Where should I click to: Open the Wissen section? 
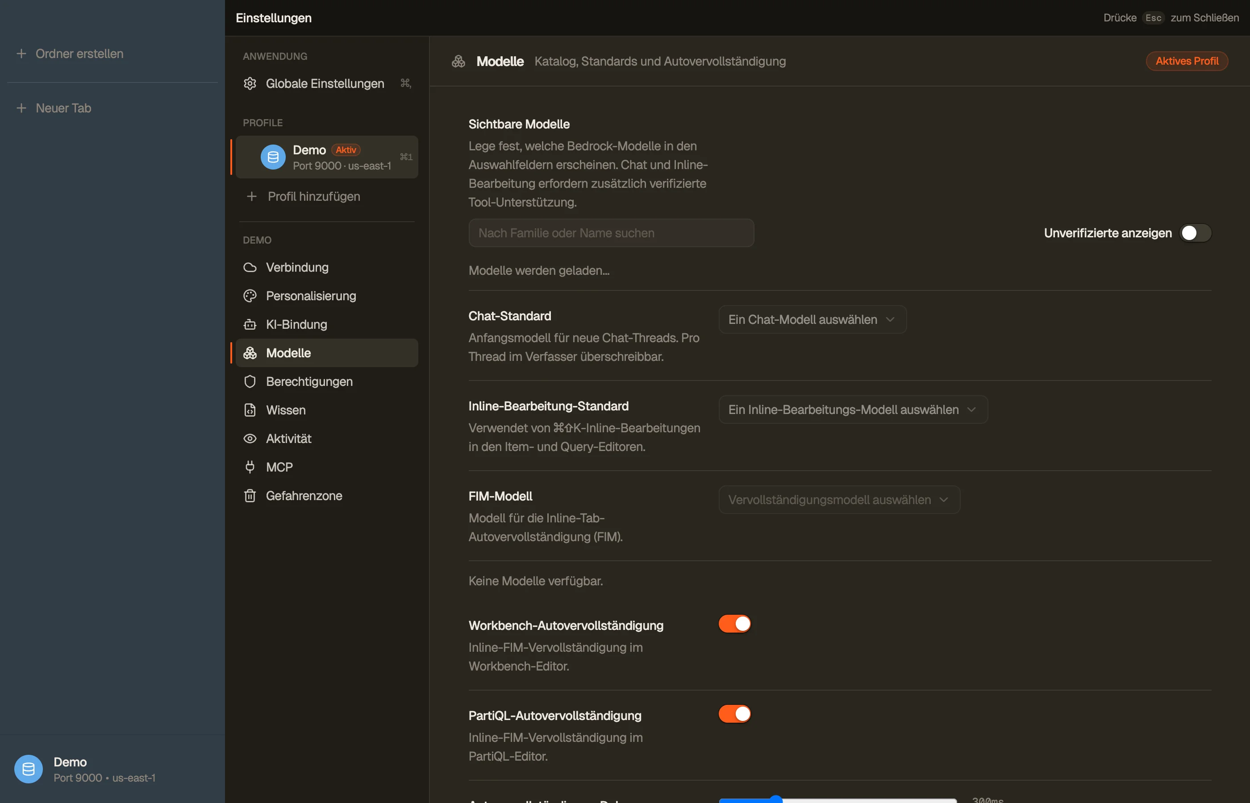[x=327, y=410]
